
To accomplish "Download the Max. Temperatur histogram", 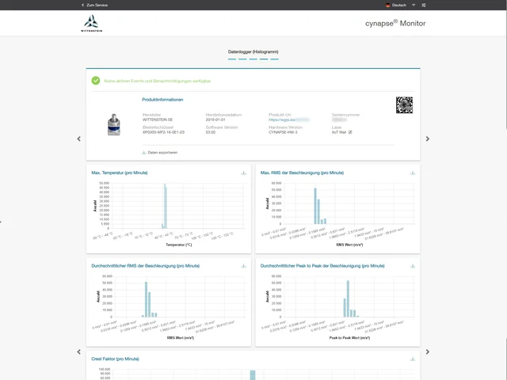I will [x=244, y=173].
